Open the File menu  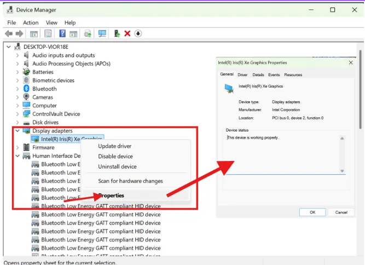(11, 22)
